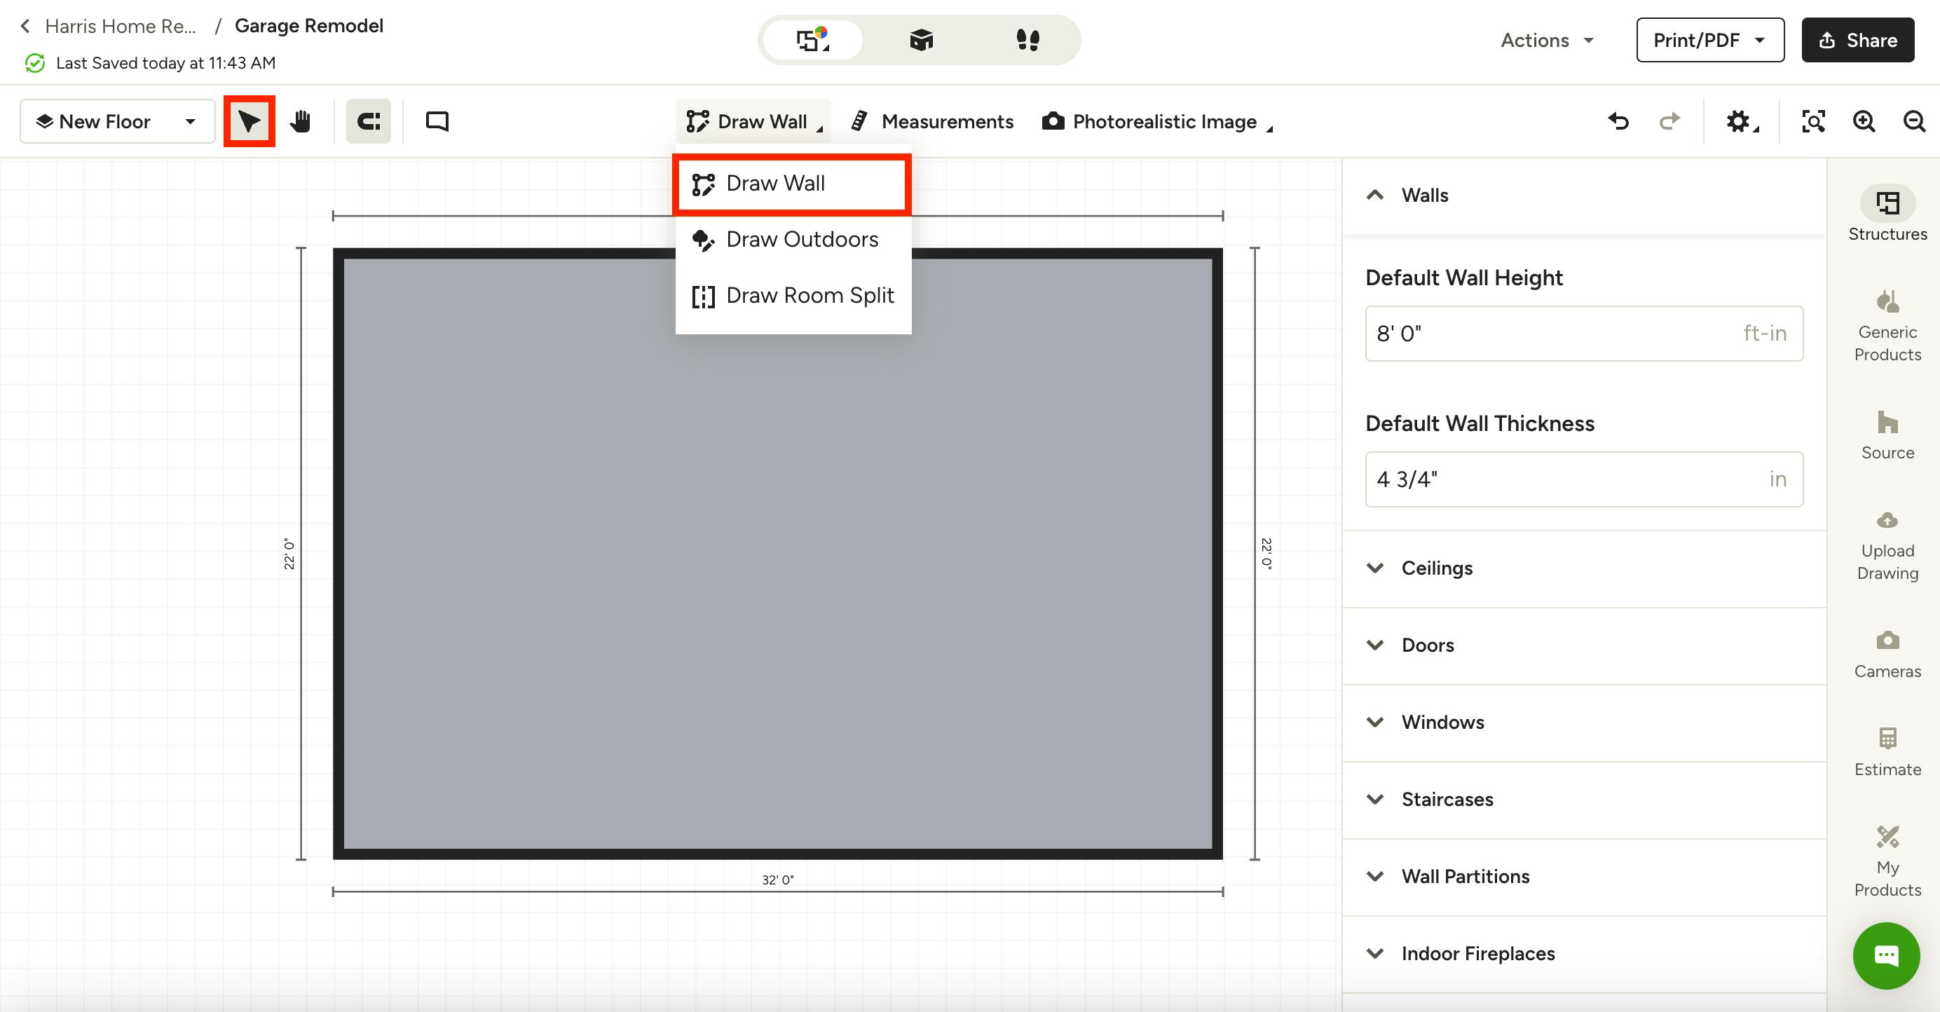Screen dimensions: 1940x1012
Task: Expand the Ceilings section
Action: [1584, 568]
